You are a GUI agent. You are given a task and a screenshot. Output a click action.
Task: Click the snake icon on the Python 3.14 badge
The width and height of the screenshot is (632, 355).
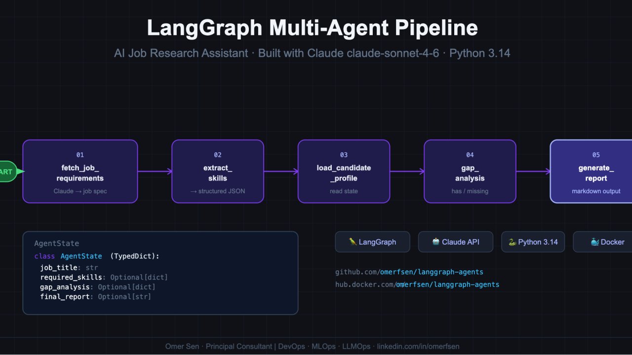pos(512,242)
